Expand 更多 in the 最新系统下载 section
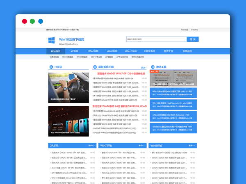This screenshot has height=184, width=246. [143, 67]
